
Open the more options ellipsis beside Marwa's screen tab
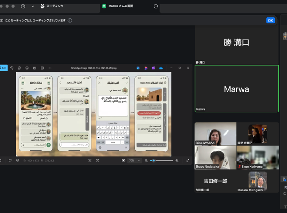156,6
